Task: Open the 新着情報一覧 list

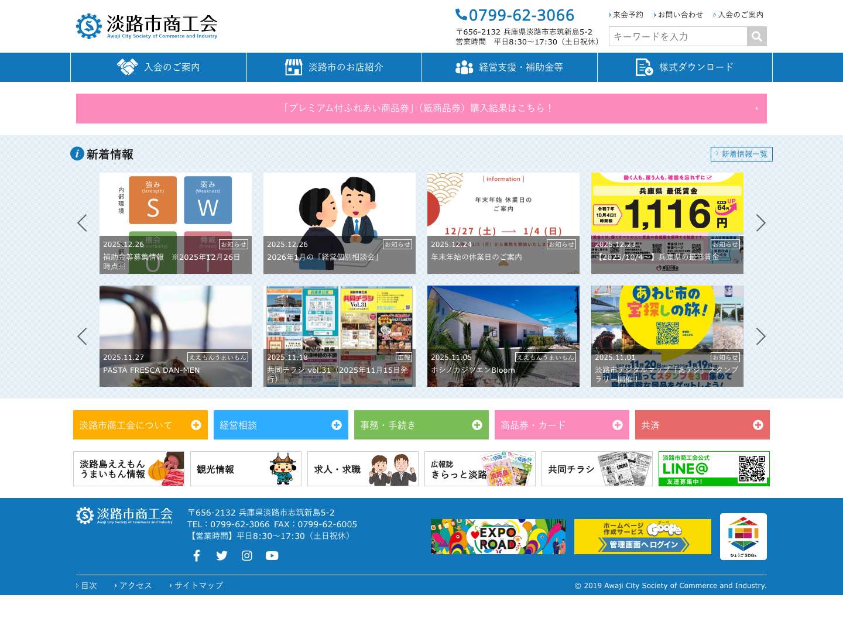Action: click(741, 154)
